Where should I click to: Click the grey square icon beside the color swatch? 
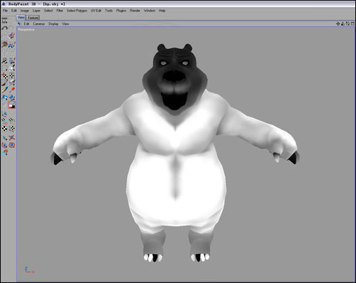click(4, 105)
